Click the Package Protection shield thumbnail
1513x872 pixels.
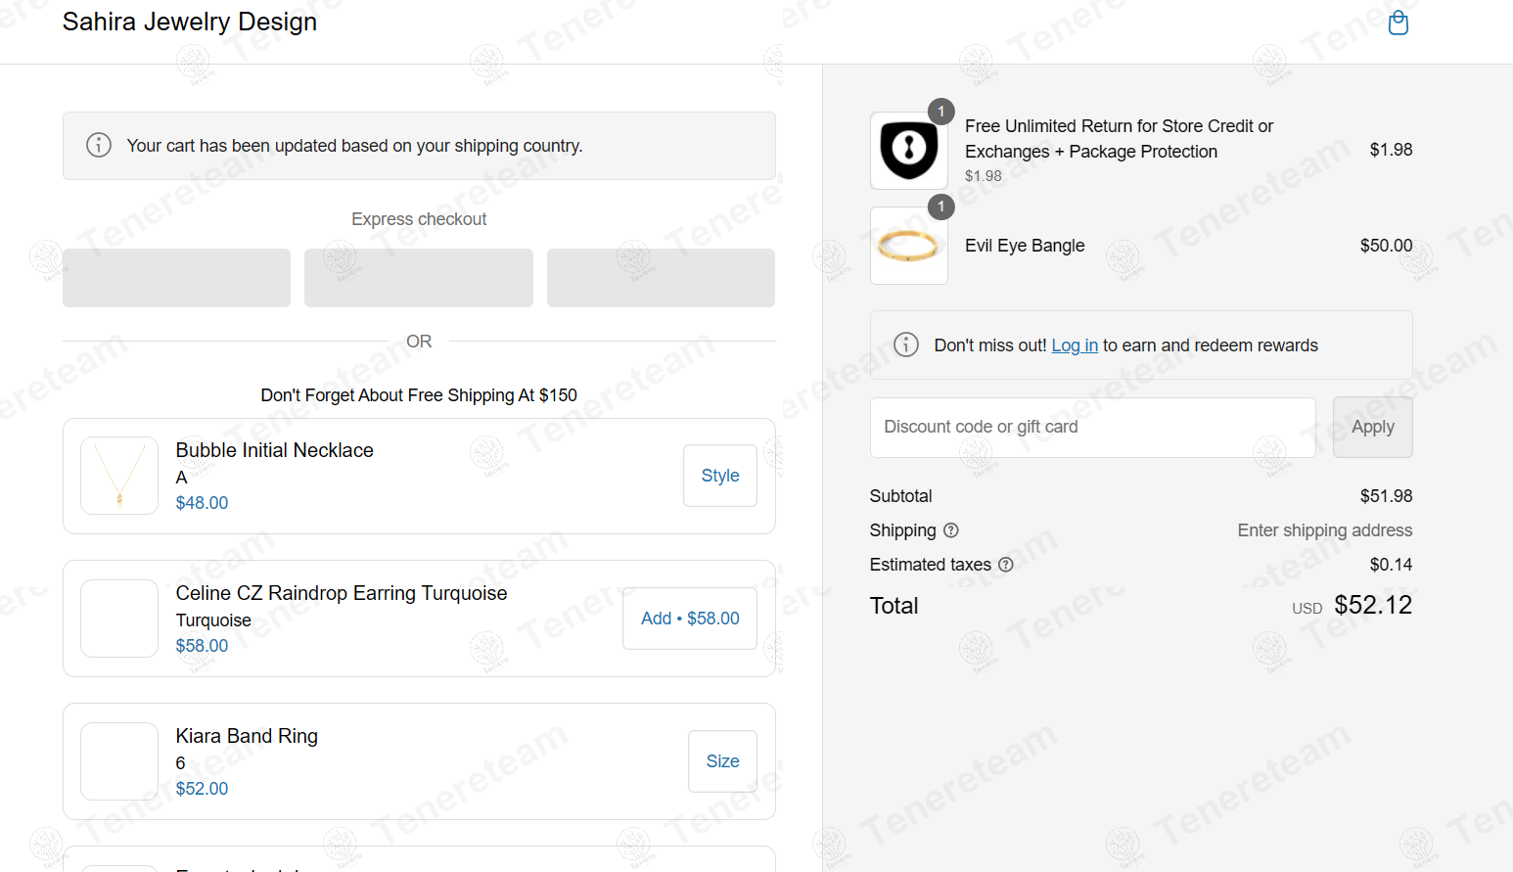pos(909,151)
